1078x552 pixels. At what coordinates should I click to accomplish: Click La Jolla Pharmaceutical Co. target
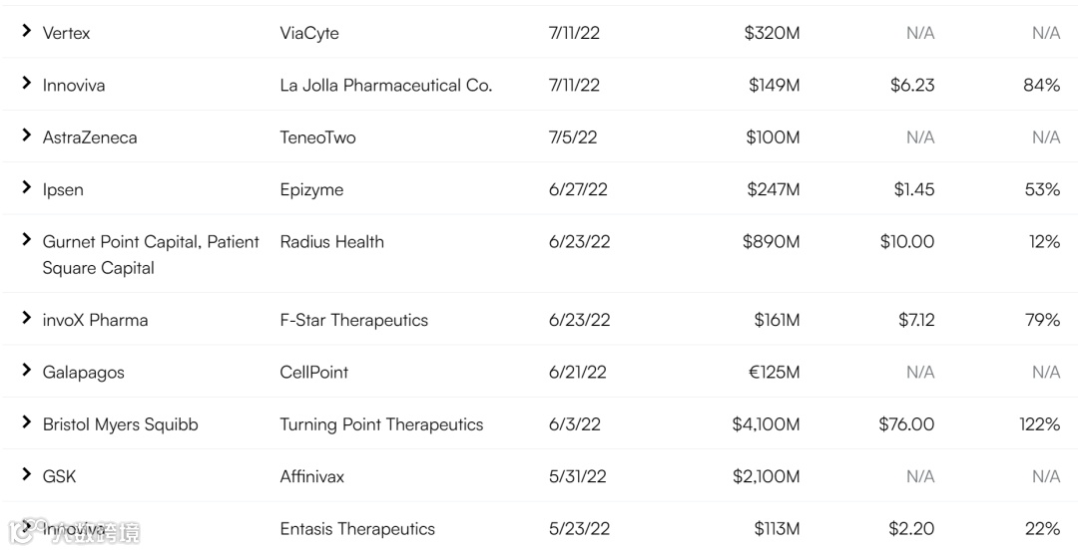(x=385, y=86)
